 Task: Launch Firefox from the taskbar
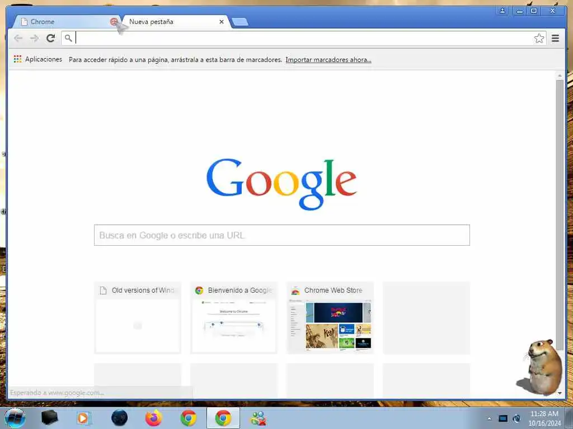pyautogui.click(x=154, y=418)
